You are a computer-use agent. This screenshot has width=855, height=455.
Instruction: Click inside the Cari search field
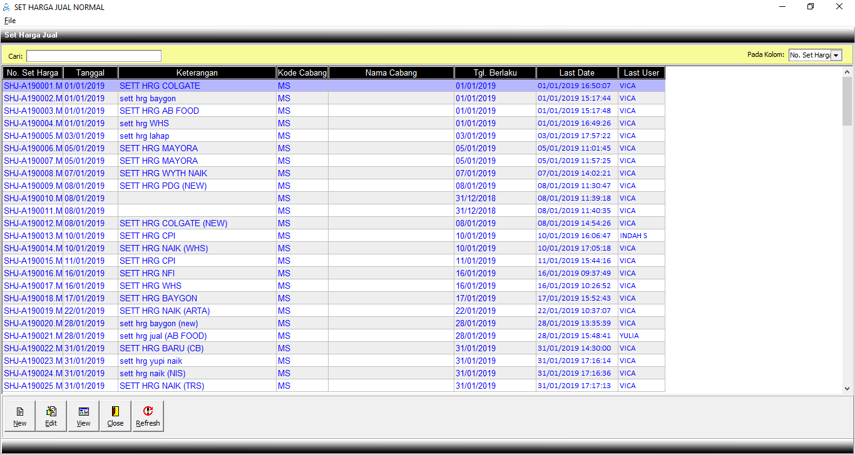tap(94, 56)
